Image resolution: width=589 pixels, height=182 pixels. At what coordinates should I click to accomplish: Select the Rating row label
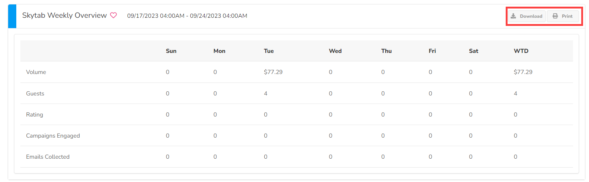(x=34, y=115)
